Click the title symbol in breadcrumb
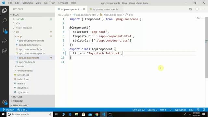Image resolution: width=208 pixels, height=117 pixels. coord(131,15)
